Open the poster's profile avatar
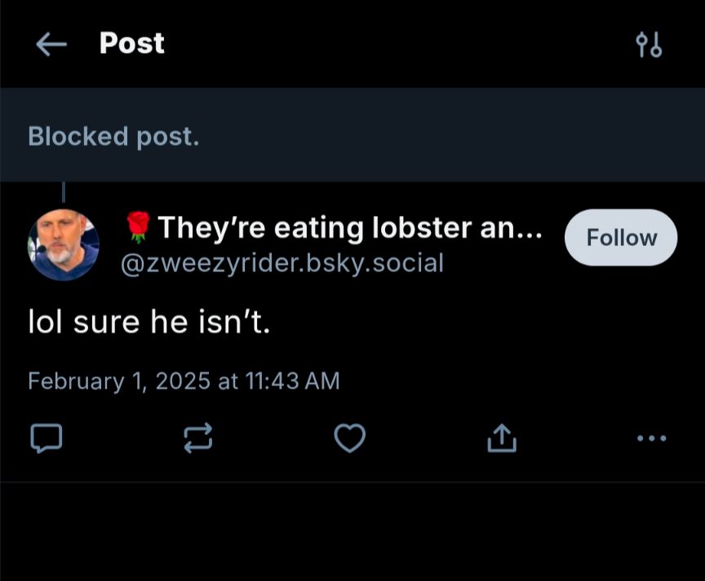 (64, 244)
